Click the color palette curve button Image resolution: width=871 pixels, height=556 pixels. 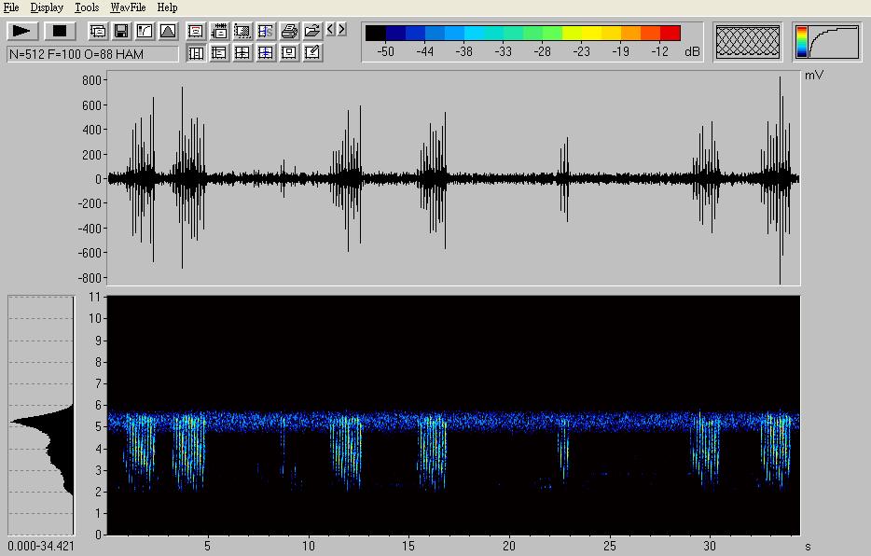[x=826, y=42]
